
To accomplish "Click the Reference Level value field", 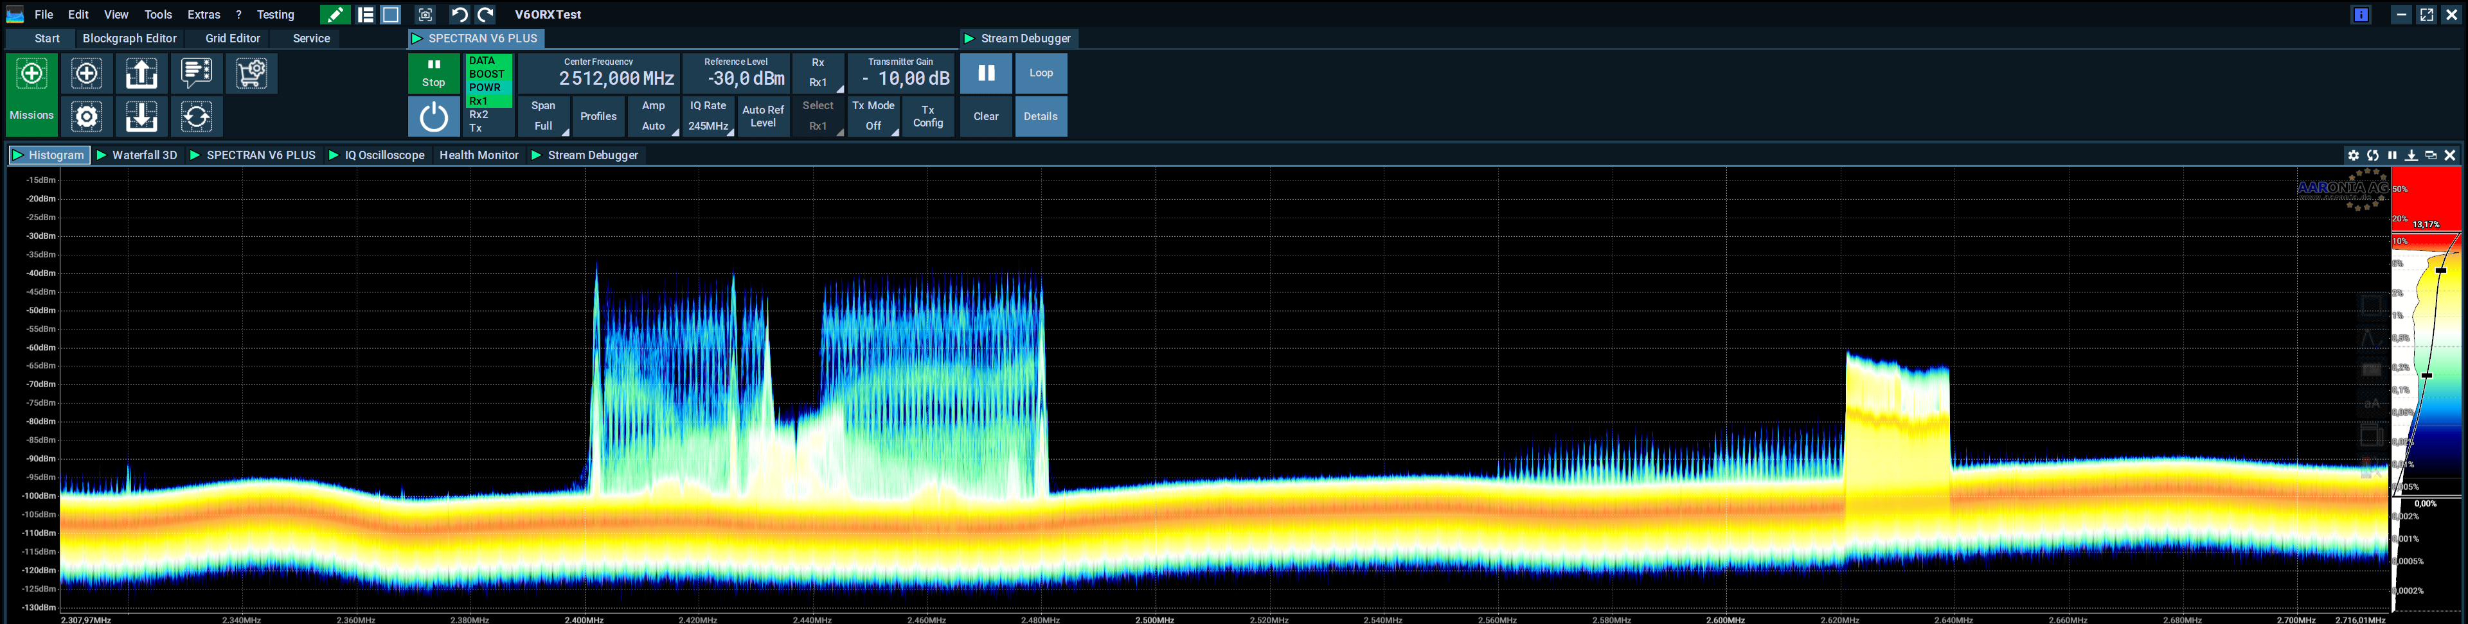I will pos(736,74).
